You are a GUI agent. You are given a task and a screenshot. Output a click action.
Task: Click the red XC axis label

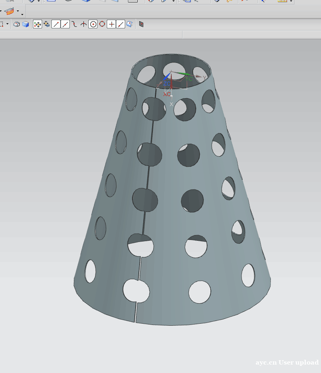[x=167, y=94]
